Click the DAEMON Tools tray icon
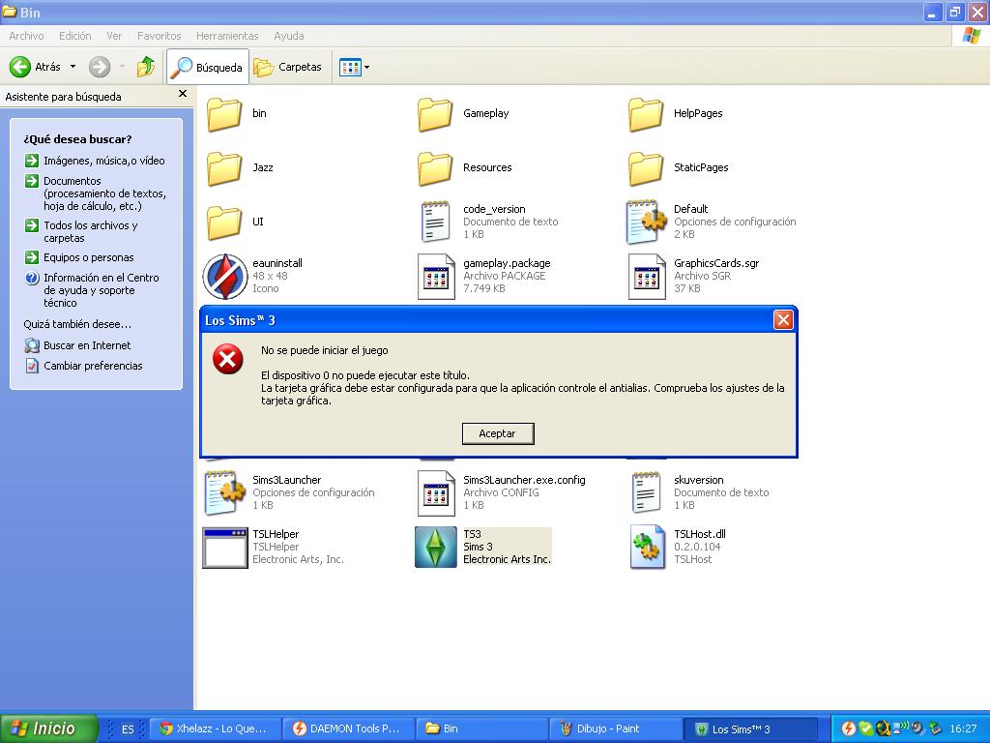 (x=849, y=729)
